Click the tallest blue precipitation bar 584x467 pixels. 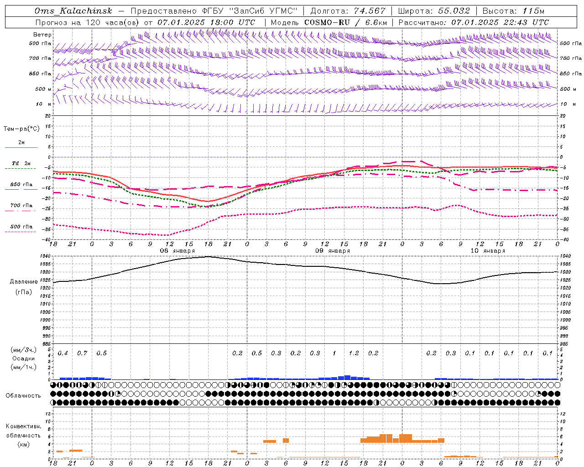tap(347, 377)
